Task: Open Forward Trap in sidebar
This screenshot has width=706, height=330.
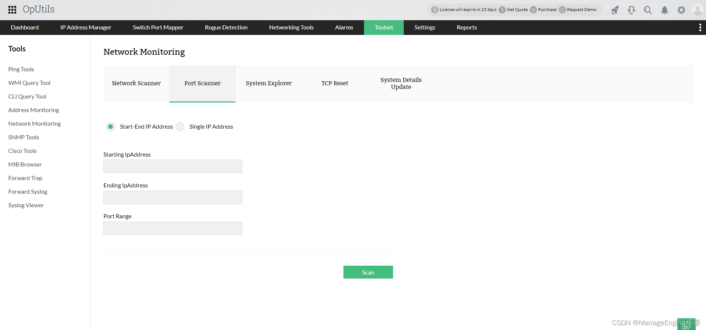Action: click(x=25, y=178)
